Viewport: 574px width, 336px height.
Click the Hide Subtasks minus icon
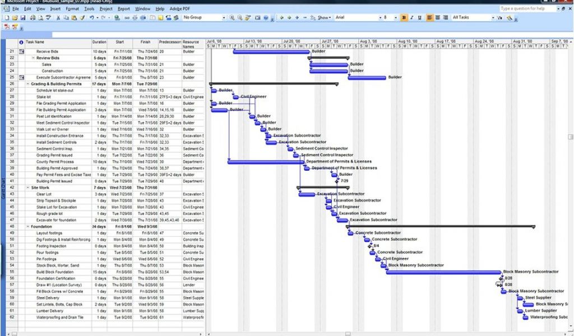[x=305, y=17]
